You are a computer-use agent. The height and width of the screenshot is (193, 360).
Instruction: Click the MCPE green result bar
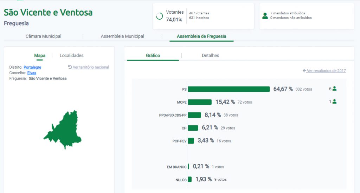tap(200, 102)
